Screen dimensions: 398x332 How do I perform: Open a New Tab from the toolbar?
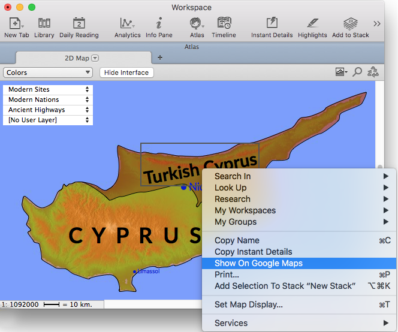click(x=15, y=24)
